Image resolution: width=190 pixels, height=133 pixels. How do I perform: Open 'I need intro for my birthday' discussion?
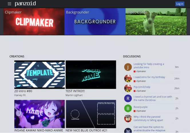point(149,77)
